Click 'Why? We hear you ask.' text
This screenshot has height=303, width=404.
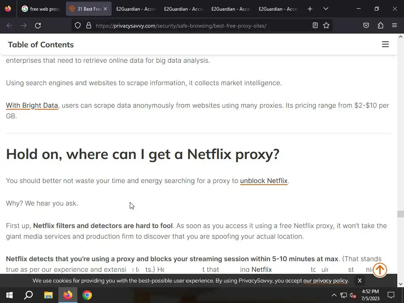point(42,203)
